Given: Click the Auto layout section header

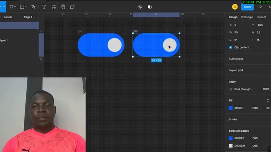Looking at the screenshot, I should click(236, 59).
